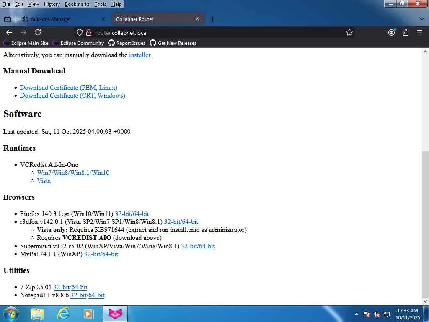Screen dimensions: 429x322
Task: Go back to the previous page
Action: 9,33
